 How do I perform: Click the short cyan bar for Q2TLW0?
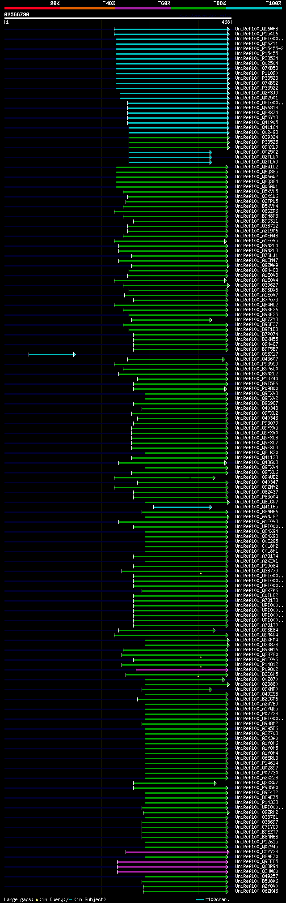(x=170, y=157)
